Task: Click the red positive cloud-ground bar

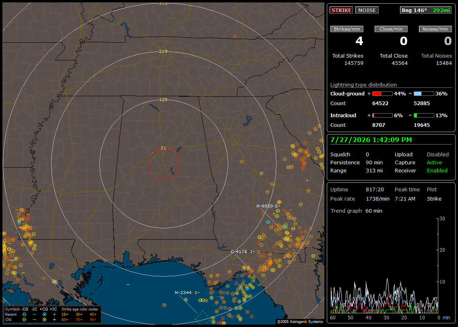Action: [x=382, y=94]
